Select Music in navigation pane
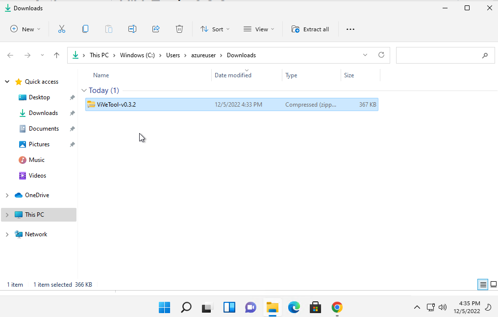 (x=37, y=160)
